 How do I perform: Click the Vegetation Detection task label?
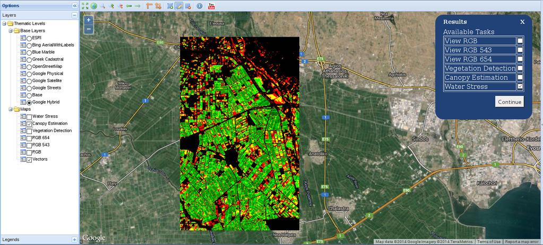(480, 68)
